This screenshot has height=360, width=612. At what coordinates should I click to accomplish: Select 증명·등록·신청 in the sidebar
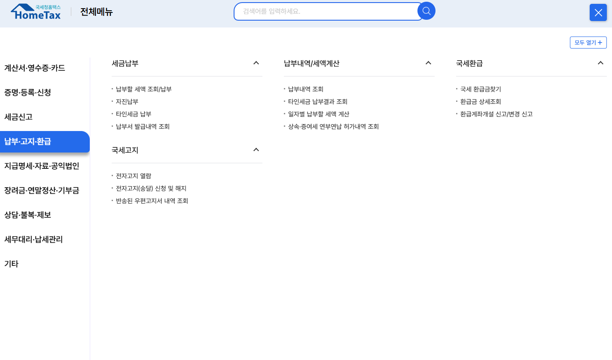(29, 92)
